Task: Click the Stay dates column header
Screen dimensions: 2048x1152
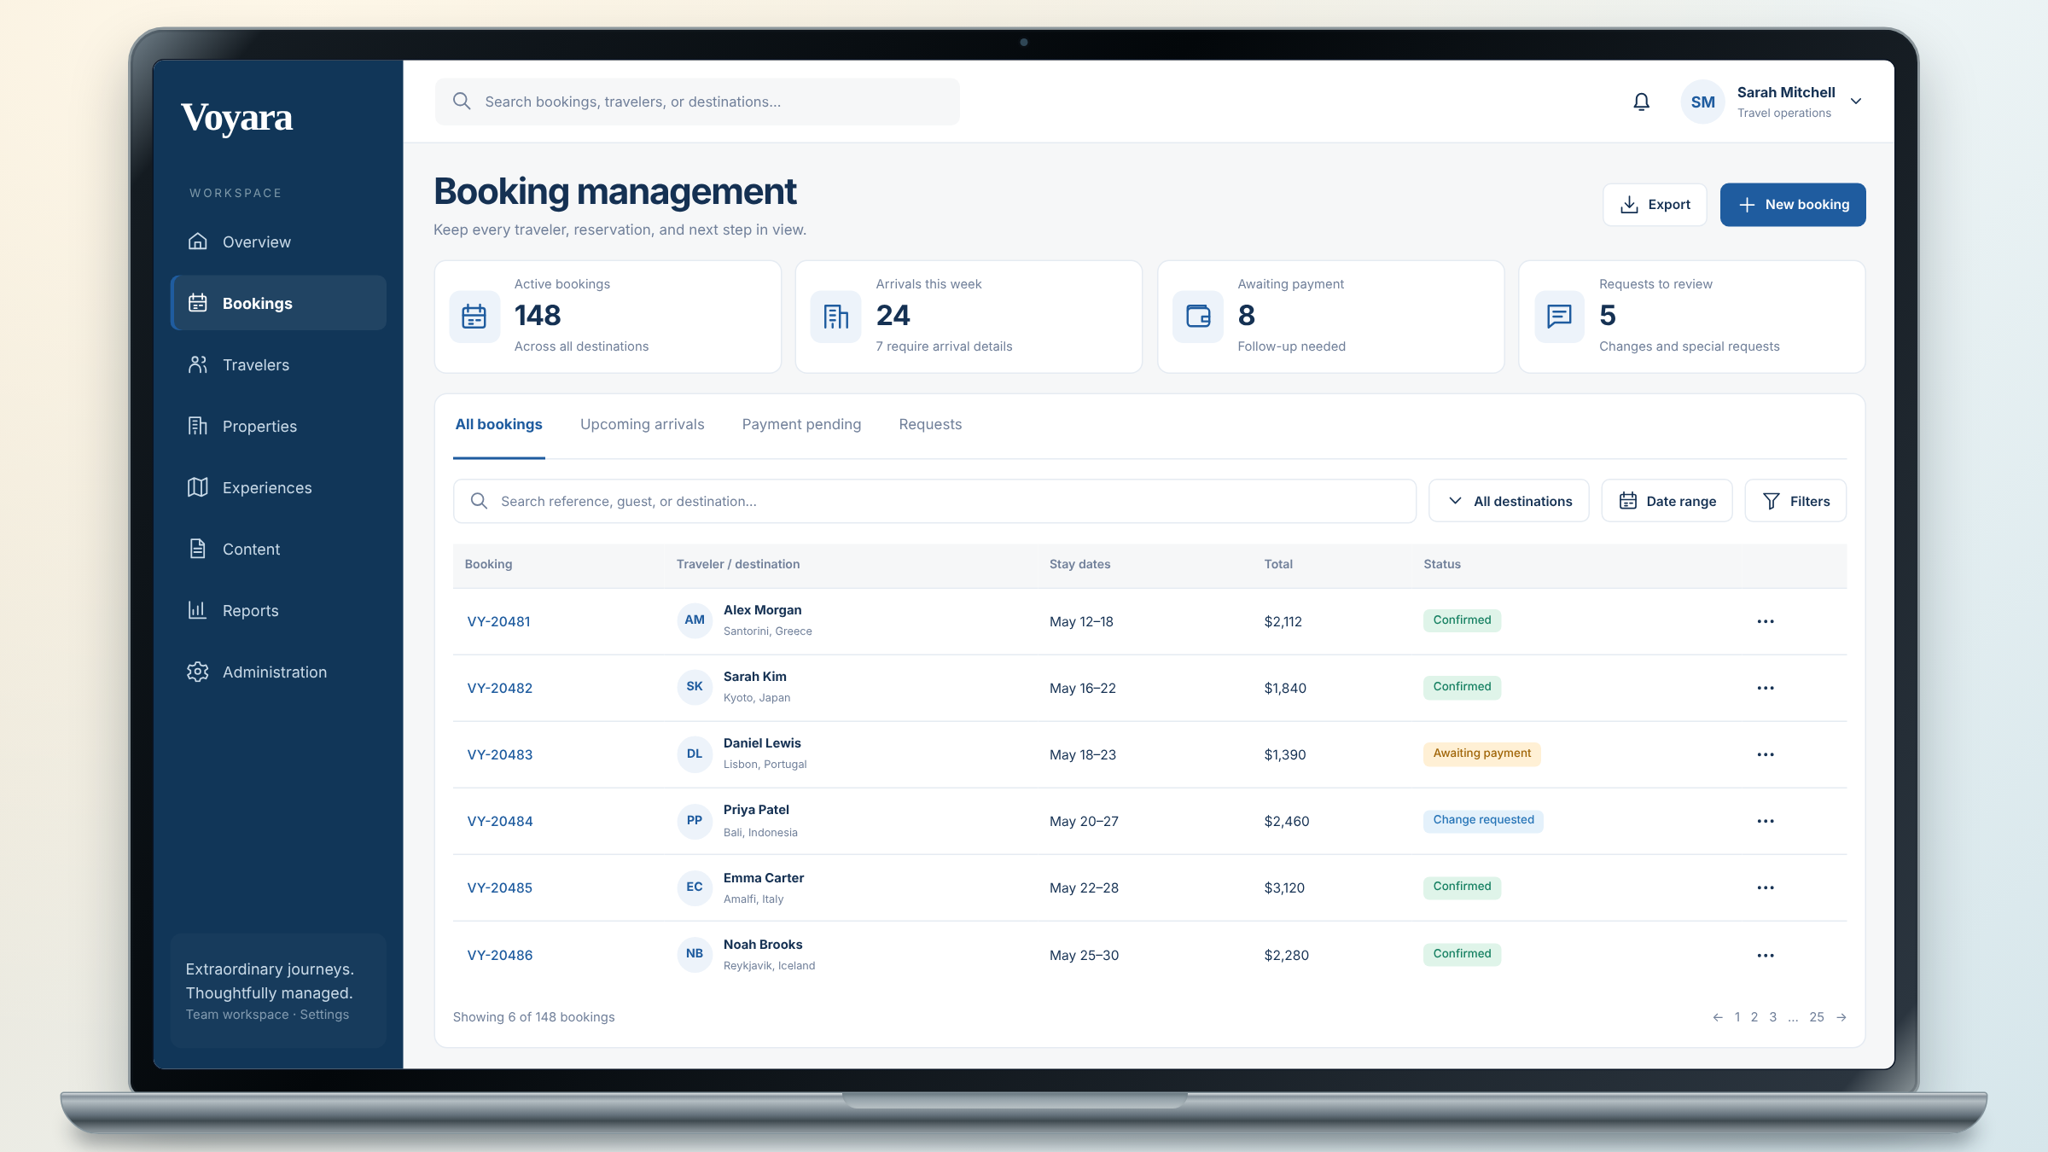Action: (1079, 564)
